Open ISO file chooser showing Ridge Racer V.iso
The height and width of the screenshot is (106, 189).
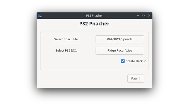point(120,51)
